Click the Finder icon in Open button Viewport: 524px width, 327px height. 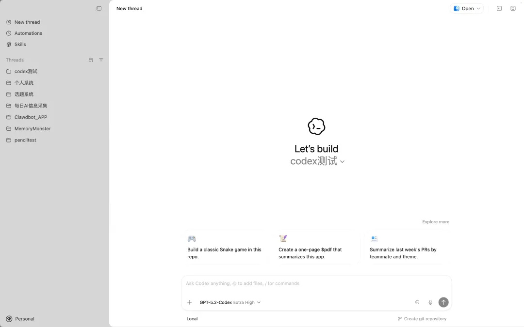tap(457, 8)
